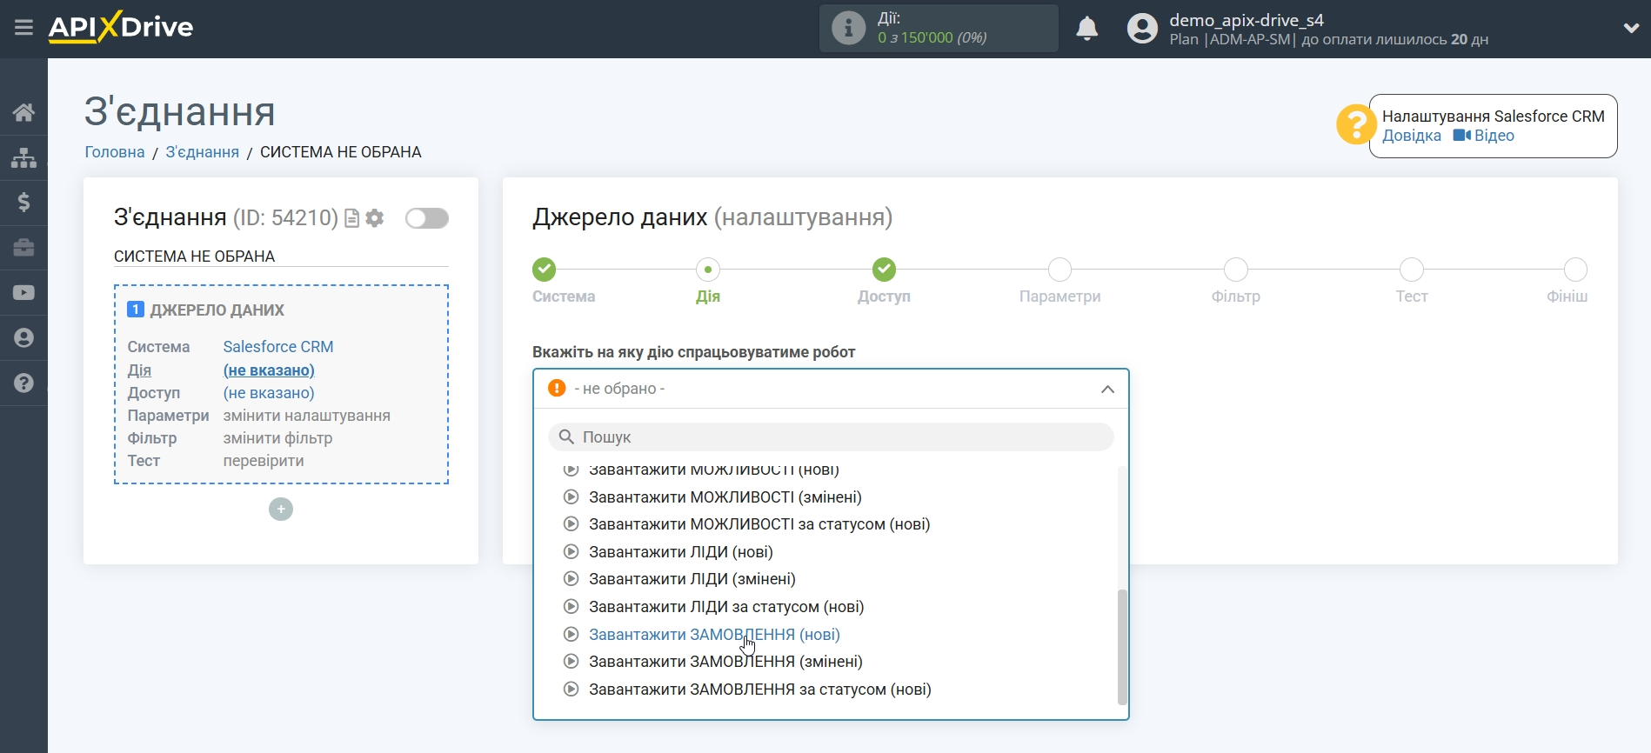This screenshot has width=1651, height=753.
Task: Open the hamburger menu icon
Action: coord(23,28)
